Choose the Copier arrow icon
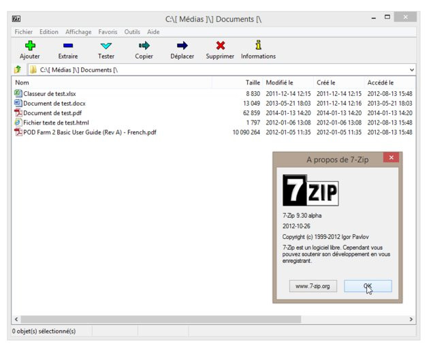 144,46
